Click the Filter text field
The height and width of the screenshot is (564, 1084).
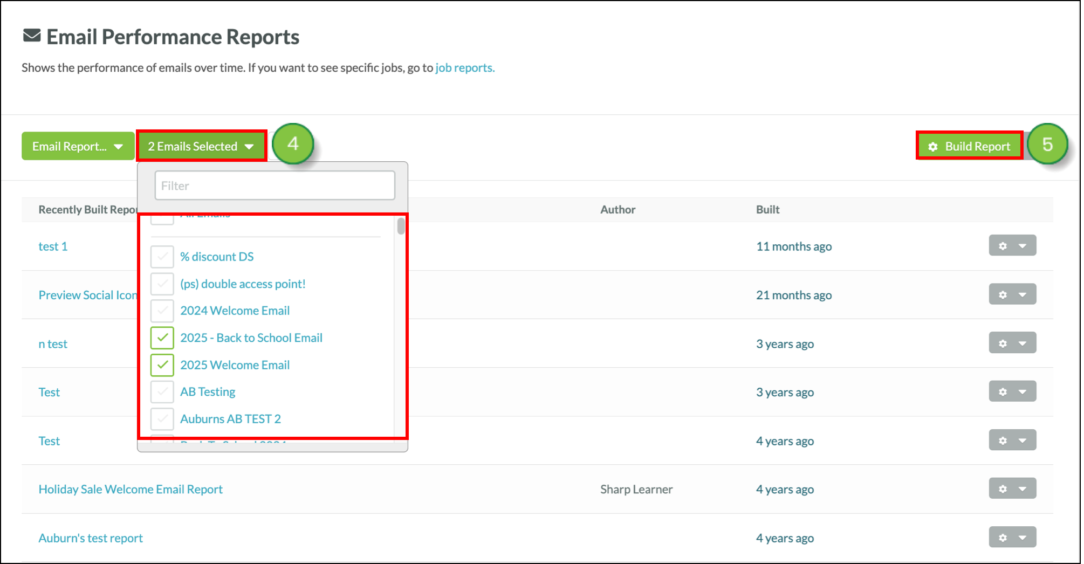click(x=275, y=185)
